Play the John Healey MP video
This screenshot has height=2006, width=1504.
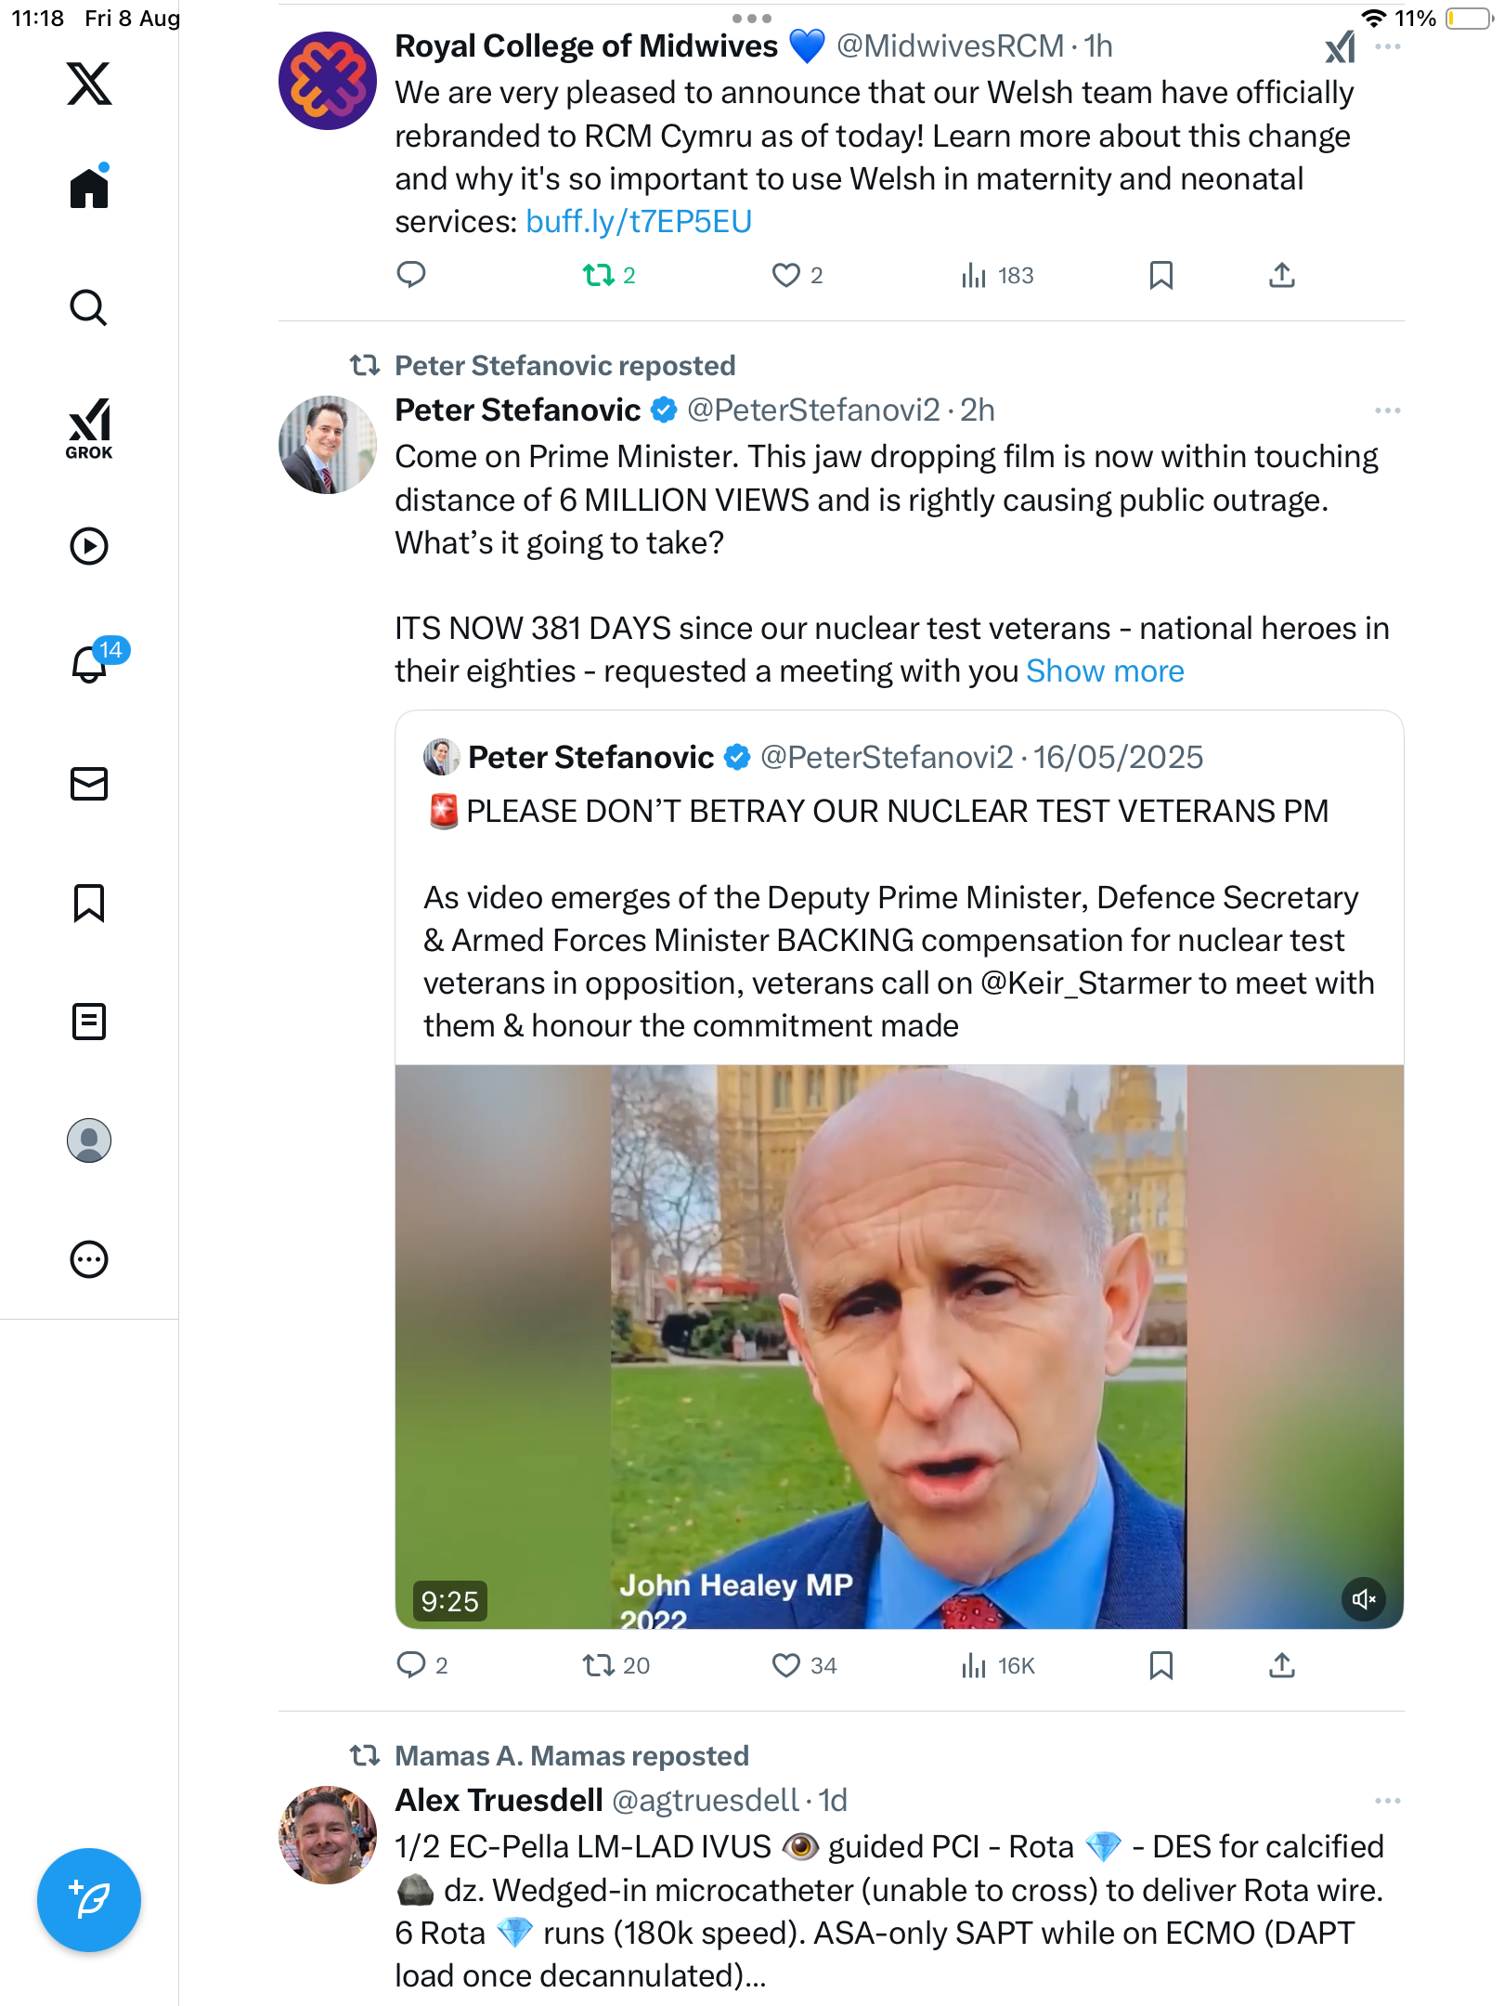click(899, 1347)
